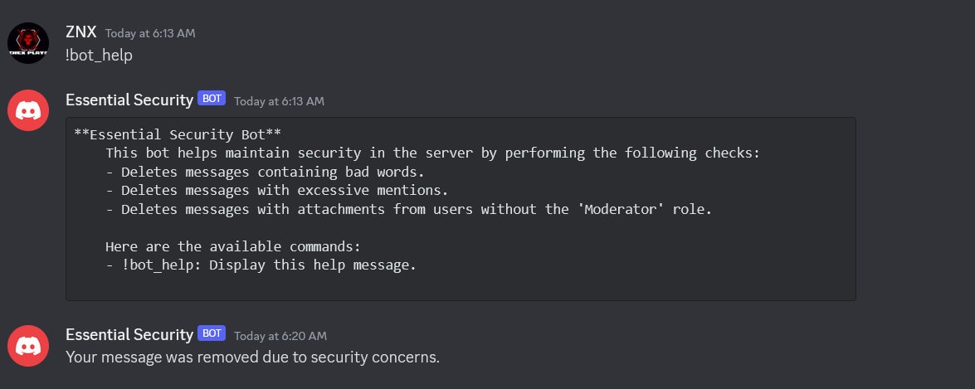Click the 6:13 AM timestamp beside Essential Security
This screenshot has width=975, height=389.
[279, 101]
